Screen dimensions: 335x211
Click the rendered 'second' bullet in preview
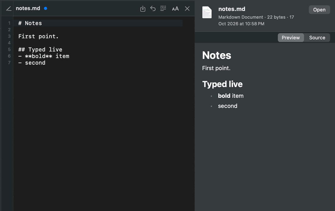[x=227, y=106]
